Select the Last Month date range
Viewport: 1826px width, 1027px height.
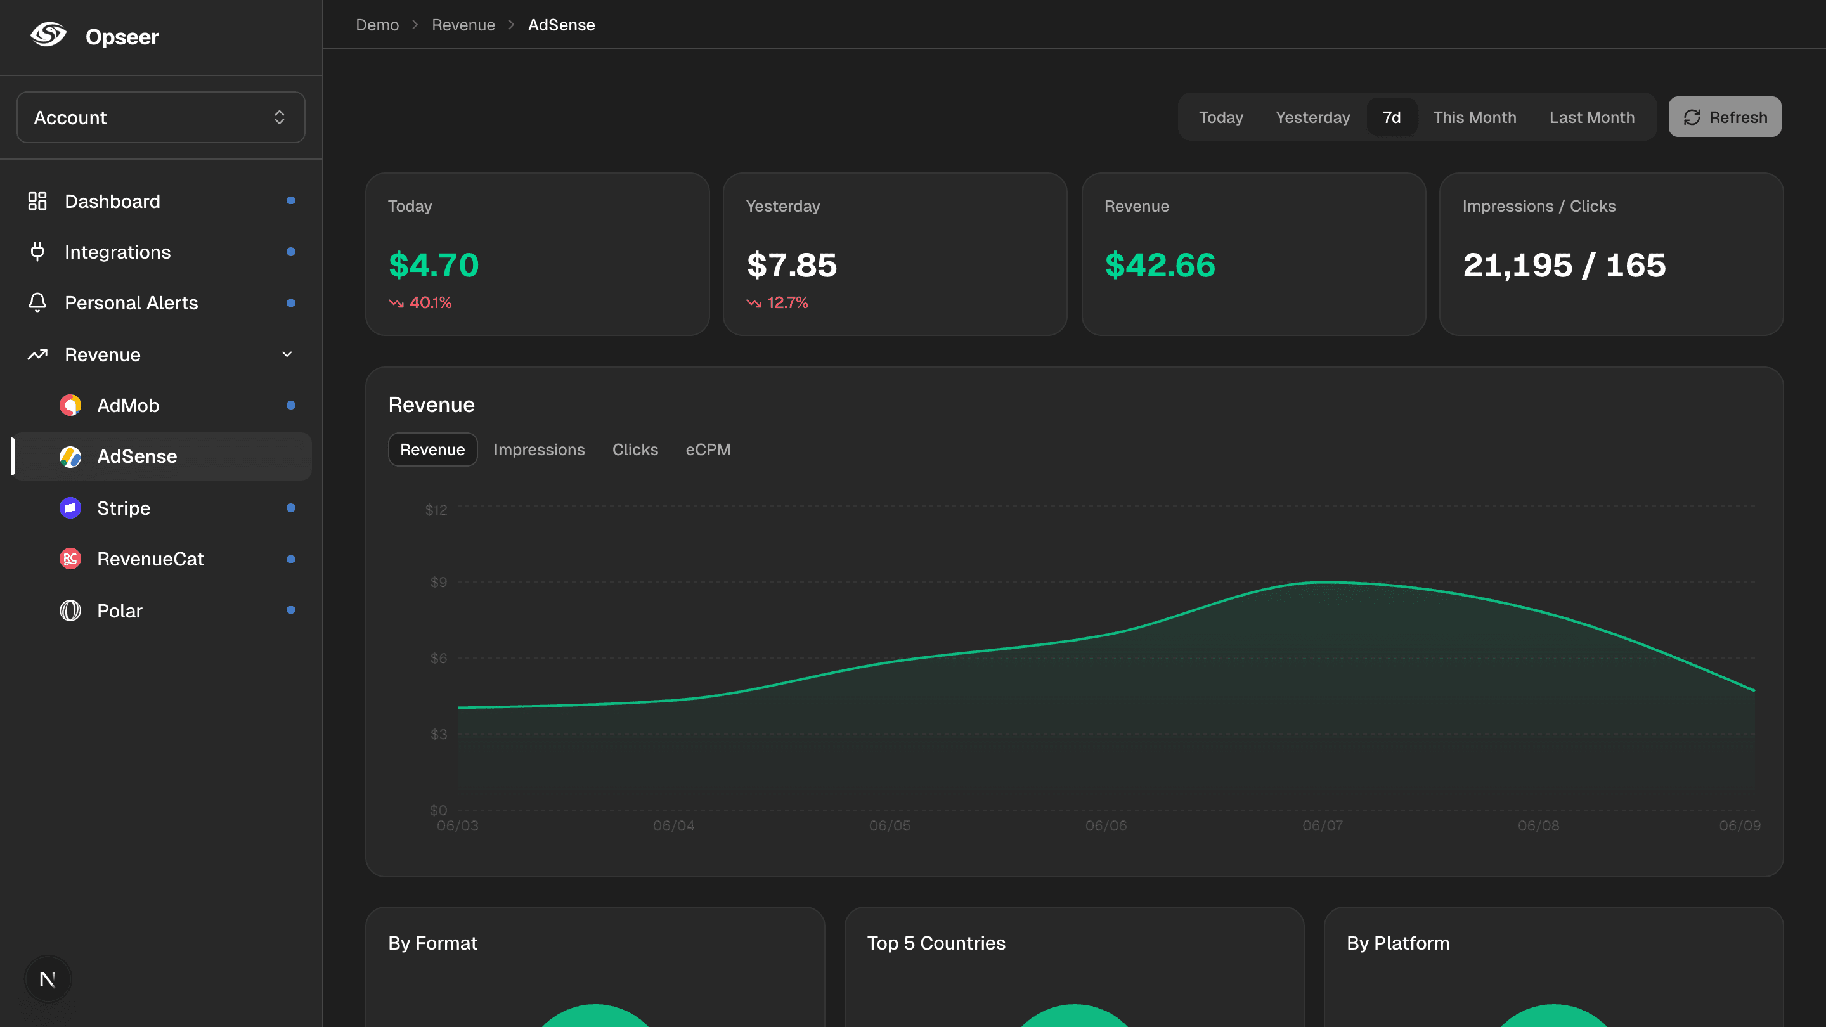click(x=1591, y=117)
